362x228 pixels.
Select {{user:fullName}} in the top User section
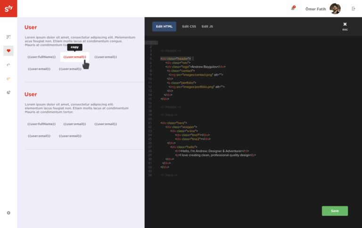41,57
